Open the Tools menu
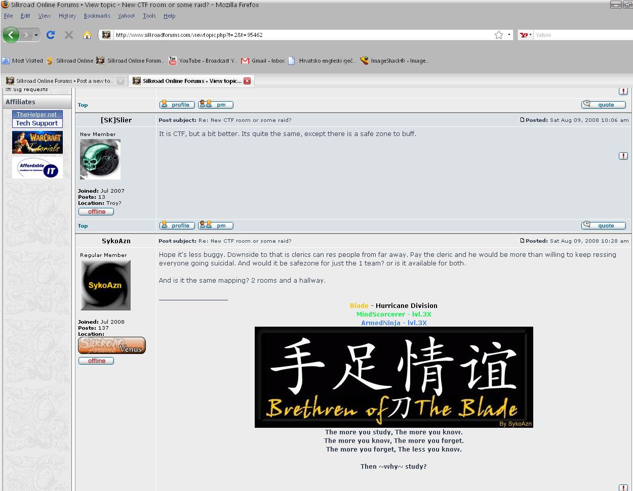The height and width of the screenshot is (491, 633). point(149,16)
